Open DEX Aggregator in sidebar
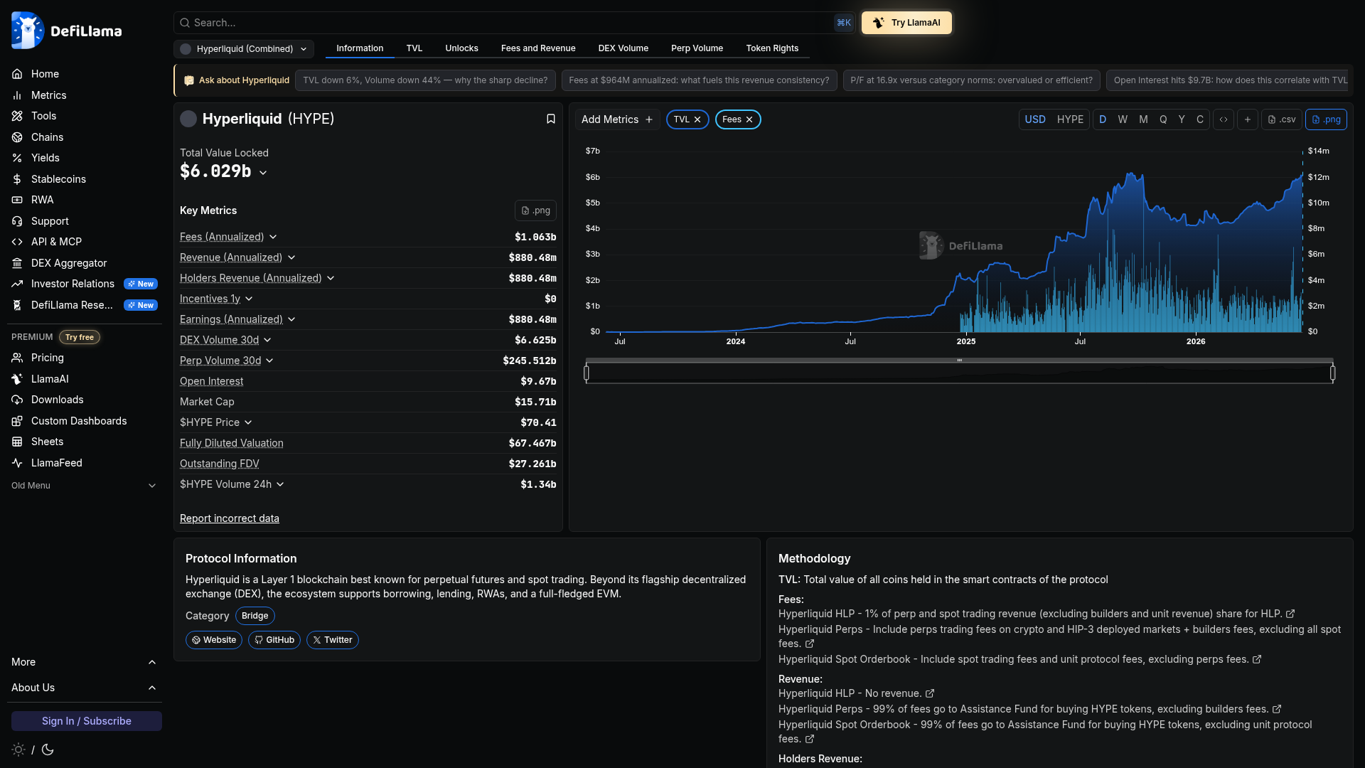The height and width of the screenshot is (768, 1365). (69, 263)
